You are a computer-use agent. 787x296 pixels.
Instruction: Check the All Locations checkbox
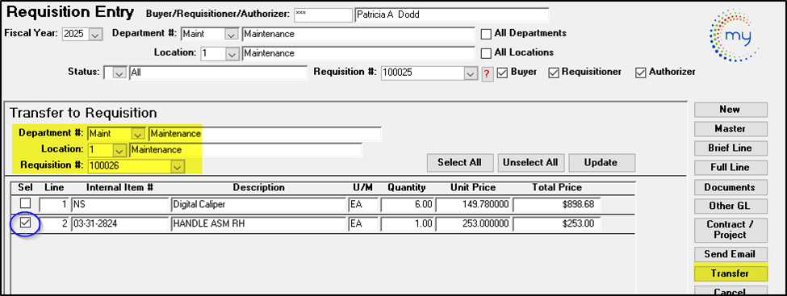486,52
